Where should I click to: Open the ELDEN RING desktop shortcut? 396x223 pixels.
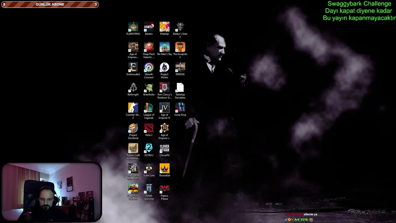click(133, 27)
